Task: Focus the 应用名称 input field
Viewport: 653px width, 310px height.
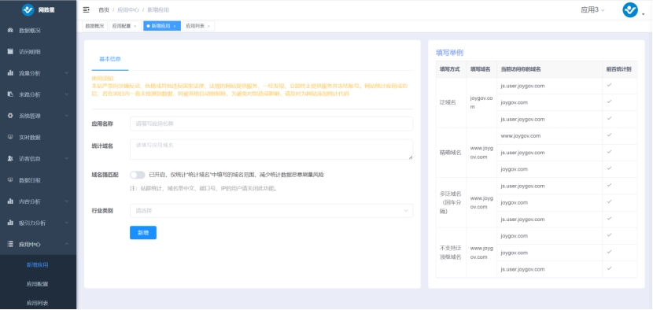Action: tap(271, 124)
